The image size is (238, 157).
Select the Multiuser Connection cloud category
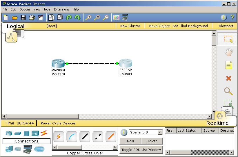coord(39,149)
